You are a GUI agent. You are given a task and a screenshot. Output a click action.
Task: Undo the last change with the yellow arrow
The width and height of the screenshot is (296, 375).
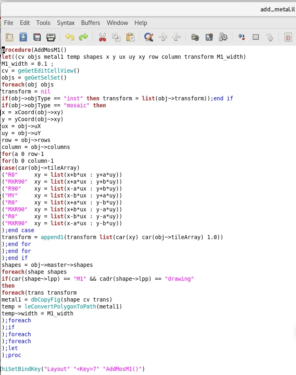click(70, 37)
